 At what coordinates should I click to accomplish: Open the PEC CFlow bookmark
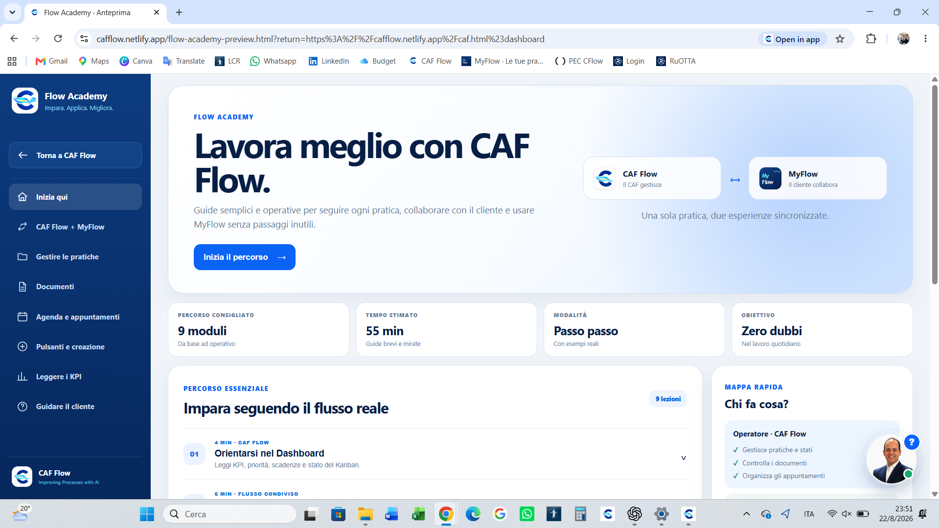point(578,61)
